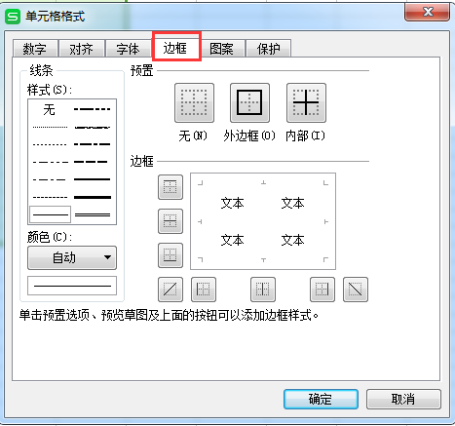Toggle the top border button
The image size is (455, 426).
(x=171, y=187)
